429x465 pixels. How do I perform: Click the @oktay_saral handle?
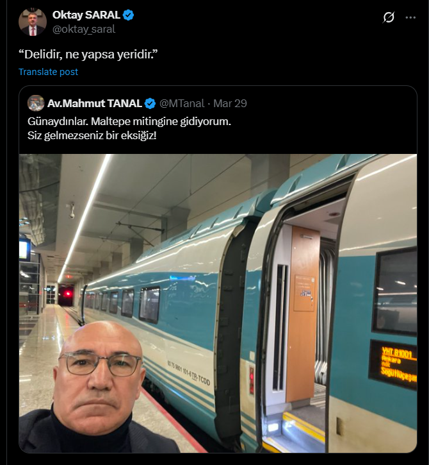click(x=84, y=29)
